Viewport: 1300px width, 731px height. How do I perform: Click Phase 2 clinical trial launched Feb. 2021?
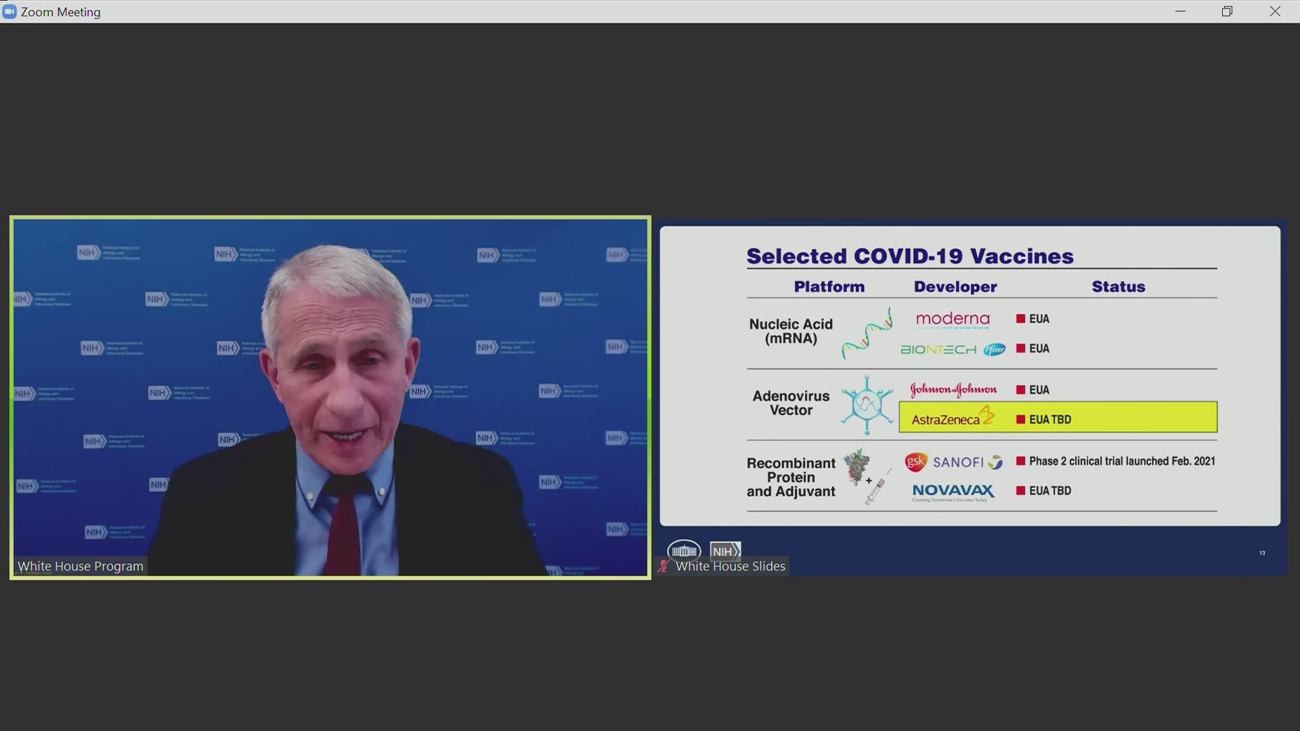(1122, 461)
